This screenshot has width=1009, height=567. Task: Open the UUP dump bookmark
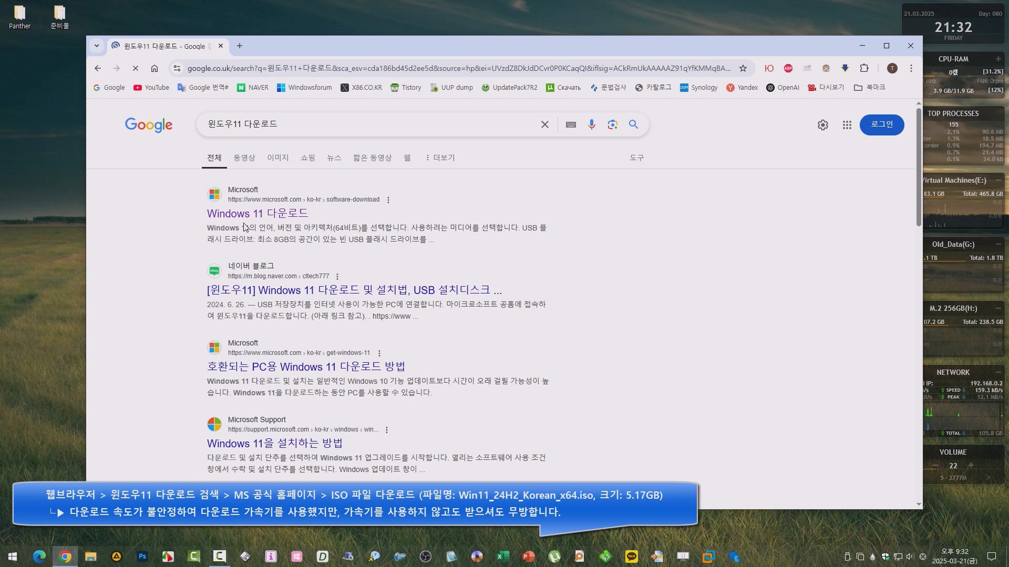point(451,88)
